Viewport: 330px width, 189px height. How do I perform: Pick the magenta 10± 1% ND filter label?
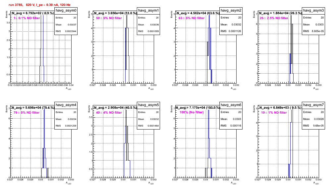pos(274,113)
